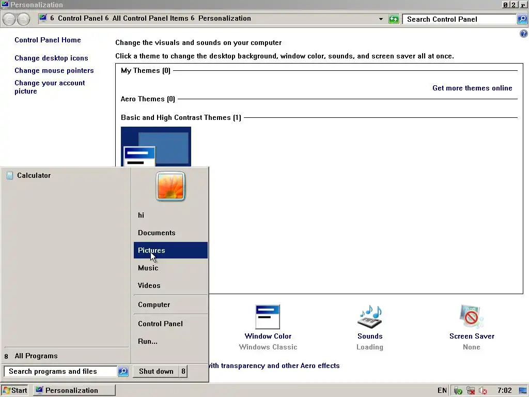Screen dimensions: 529x397
Task: Click the transparency and other Aero effects link
Action: (x=274, y=365)
